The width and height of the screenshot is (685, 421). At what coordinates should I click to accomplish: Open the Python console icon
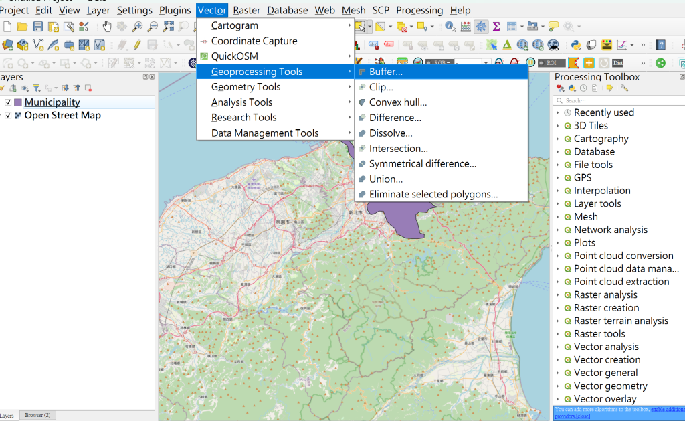[576, 45]
